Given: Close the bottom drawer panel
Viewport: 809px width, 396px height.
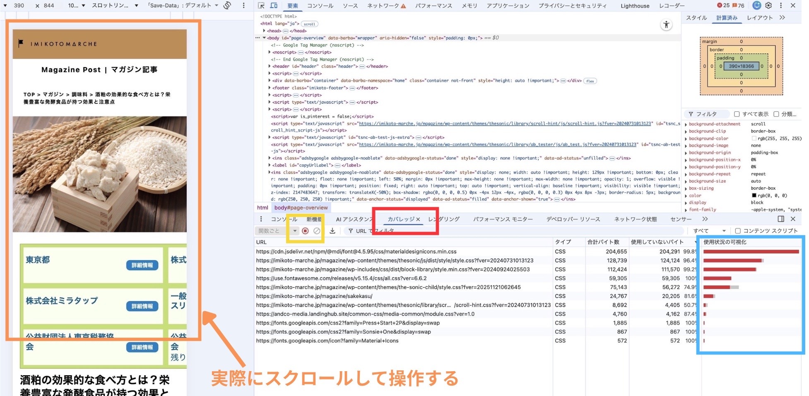Looking at the screenshot, I should pos(793,219).
